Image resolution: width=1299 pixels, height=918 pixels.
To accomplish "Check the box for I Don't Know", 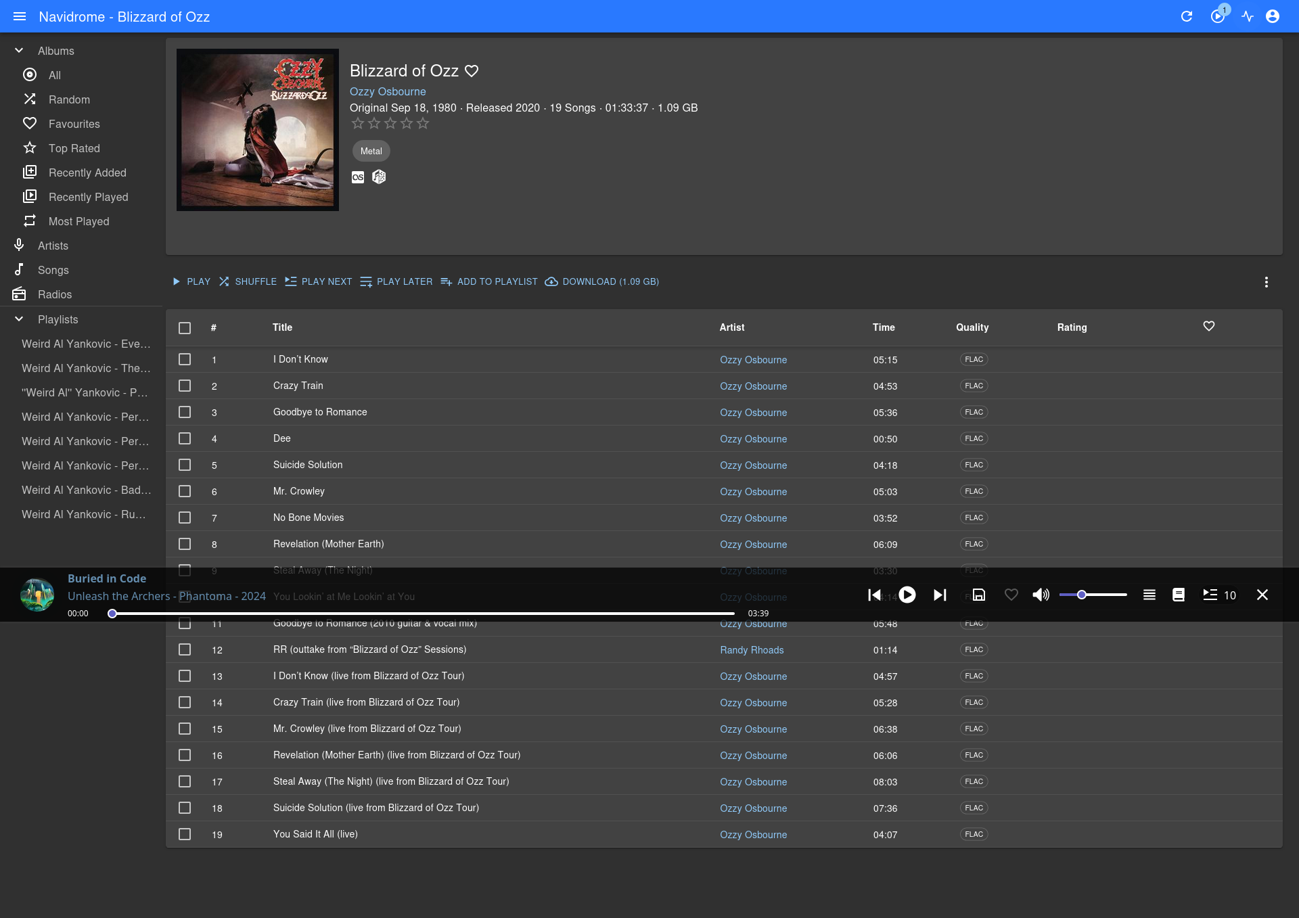I will click(x=185, y=359).
